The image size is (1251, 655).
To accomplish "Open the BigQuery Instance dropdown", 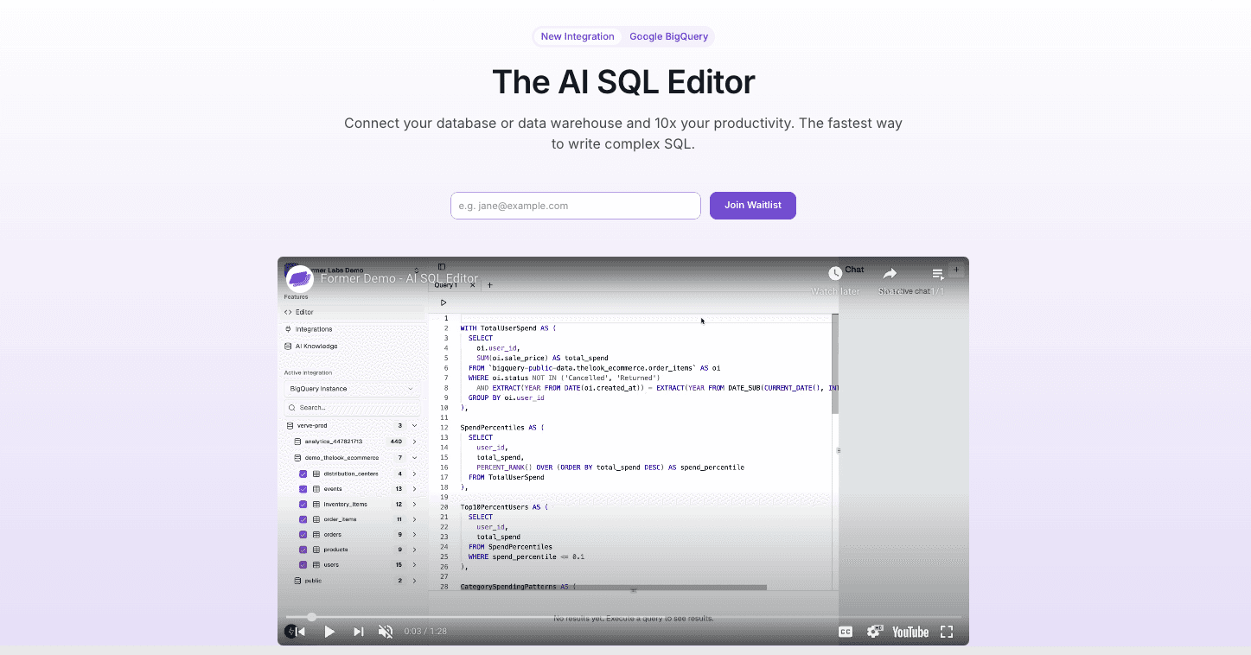I will tap(352, 389).
